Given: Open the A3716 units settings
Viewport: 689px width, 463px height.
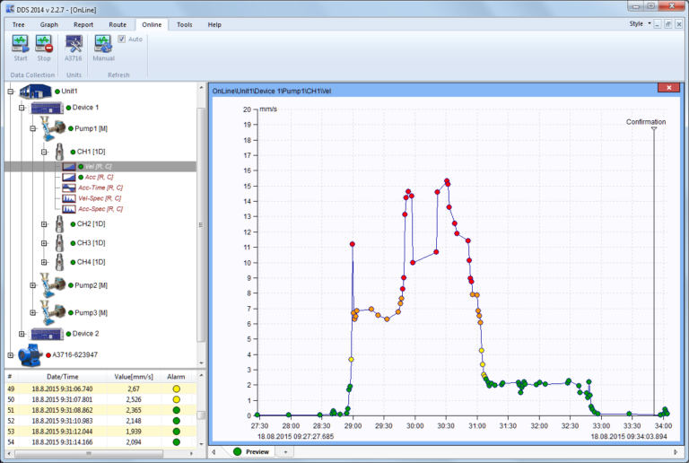Looking at the screenshot, I should 74,44.
